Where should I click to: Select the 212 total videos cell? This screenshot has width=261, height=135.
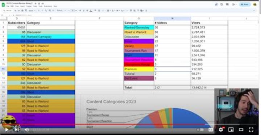[172, 87]
